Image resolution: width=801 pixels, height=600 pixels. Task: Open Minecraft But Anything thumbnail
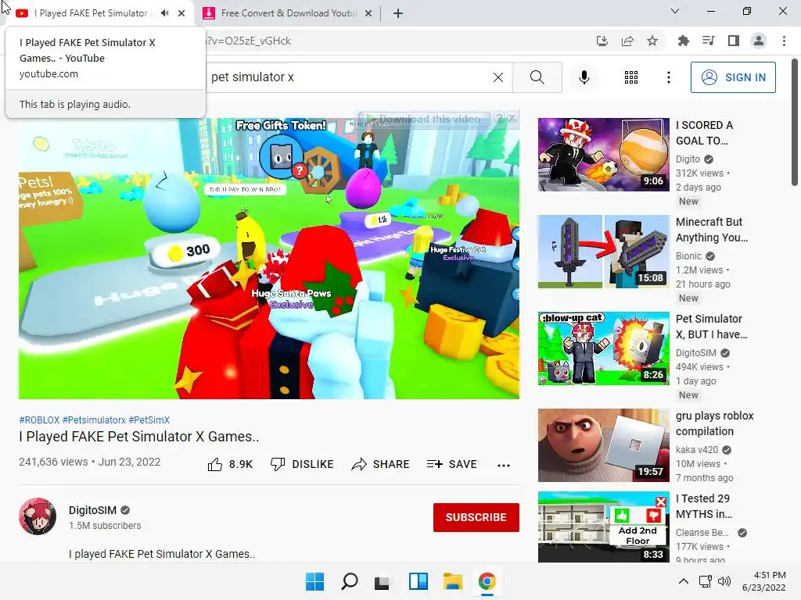603,252
